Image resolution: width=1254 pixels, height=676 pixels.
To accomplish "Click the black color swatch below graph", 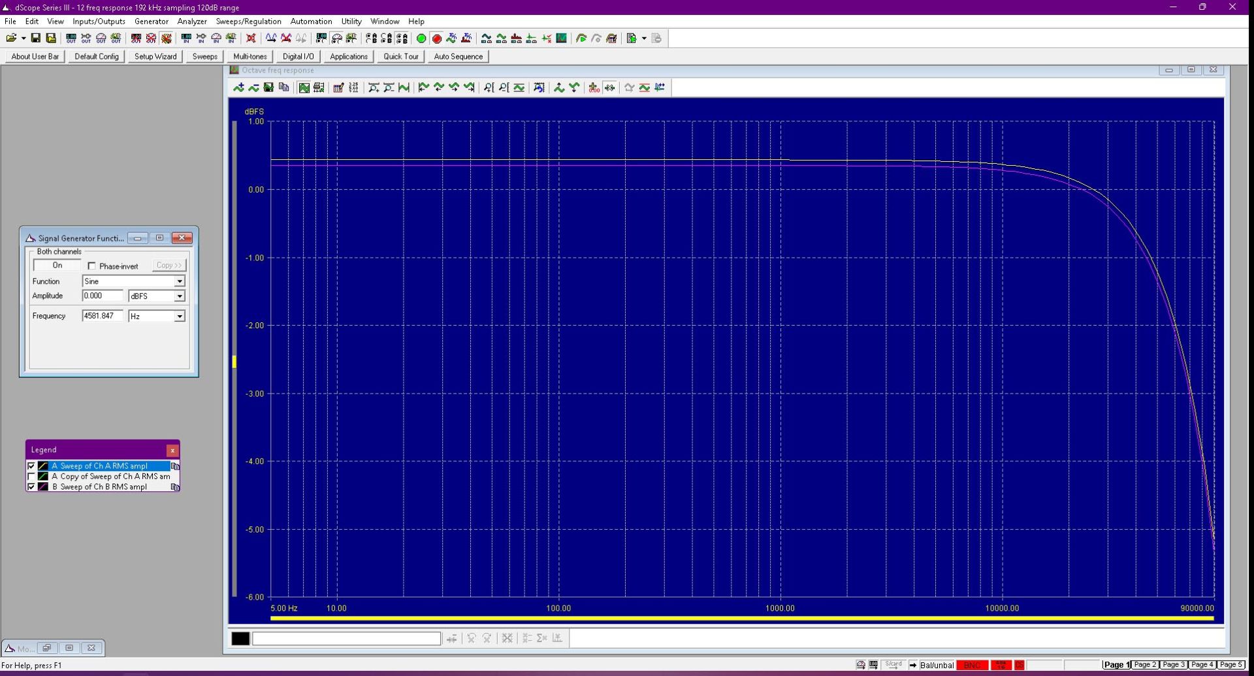I will coord(240,639).
